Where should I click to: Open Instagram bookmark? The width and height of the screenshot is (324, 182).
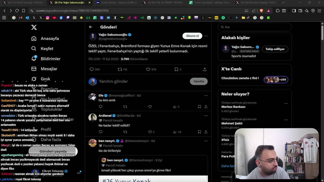(48, 18)
